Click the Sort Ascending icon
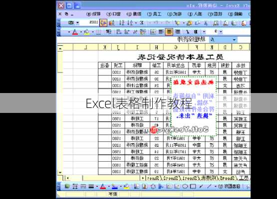This screenshot has width=277, height=199. 131,23
